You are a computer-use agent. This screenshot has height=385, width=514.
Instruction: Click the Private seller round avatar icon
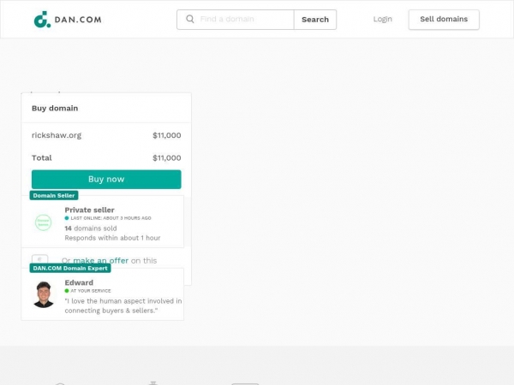pyautogui.click(x=44, y=222)
